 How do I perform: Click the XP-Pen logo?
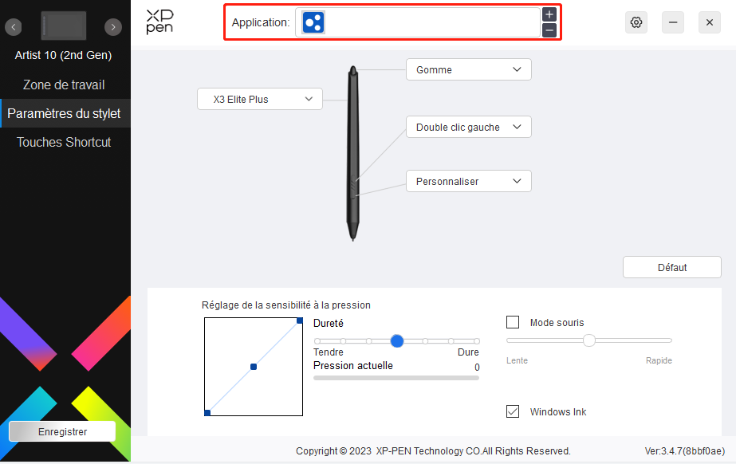[159, 22]
